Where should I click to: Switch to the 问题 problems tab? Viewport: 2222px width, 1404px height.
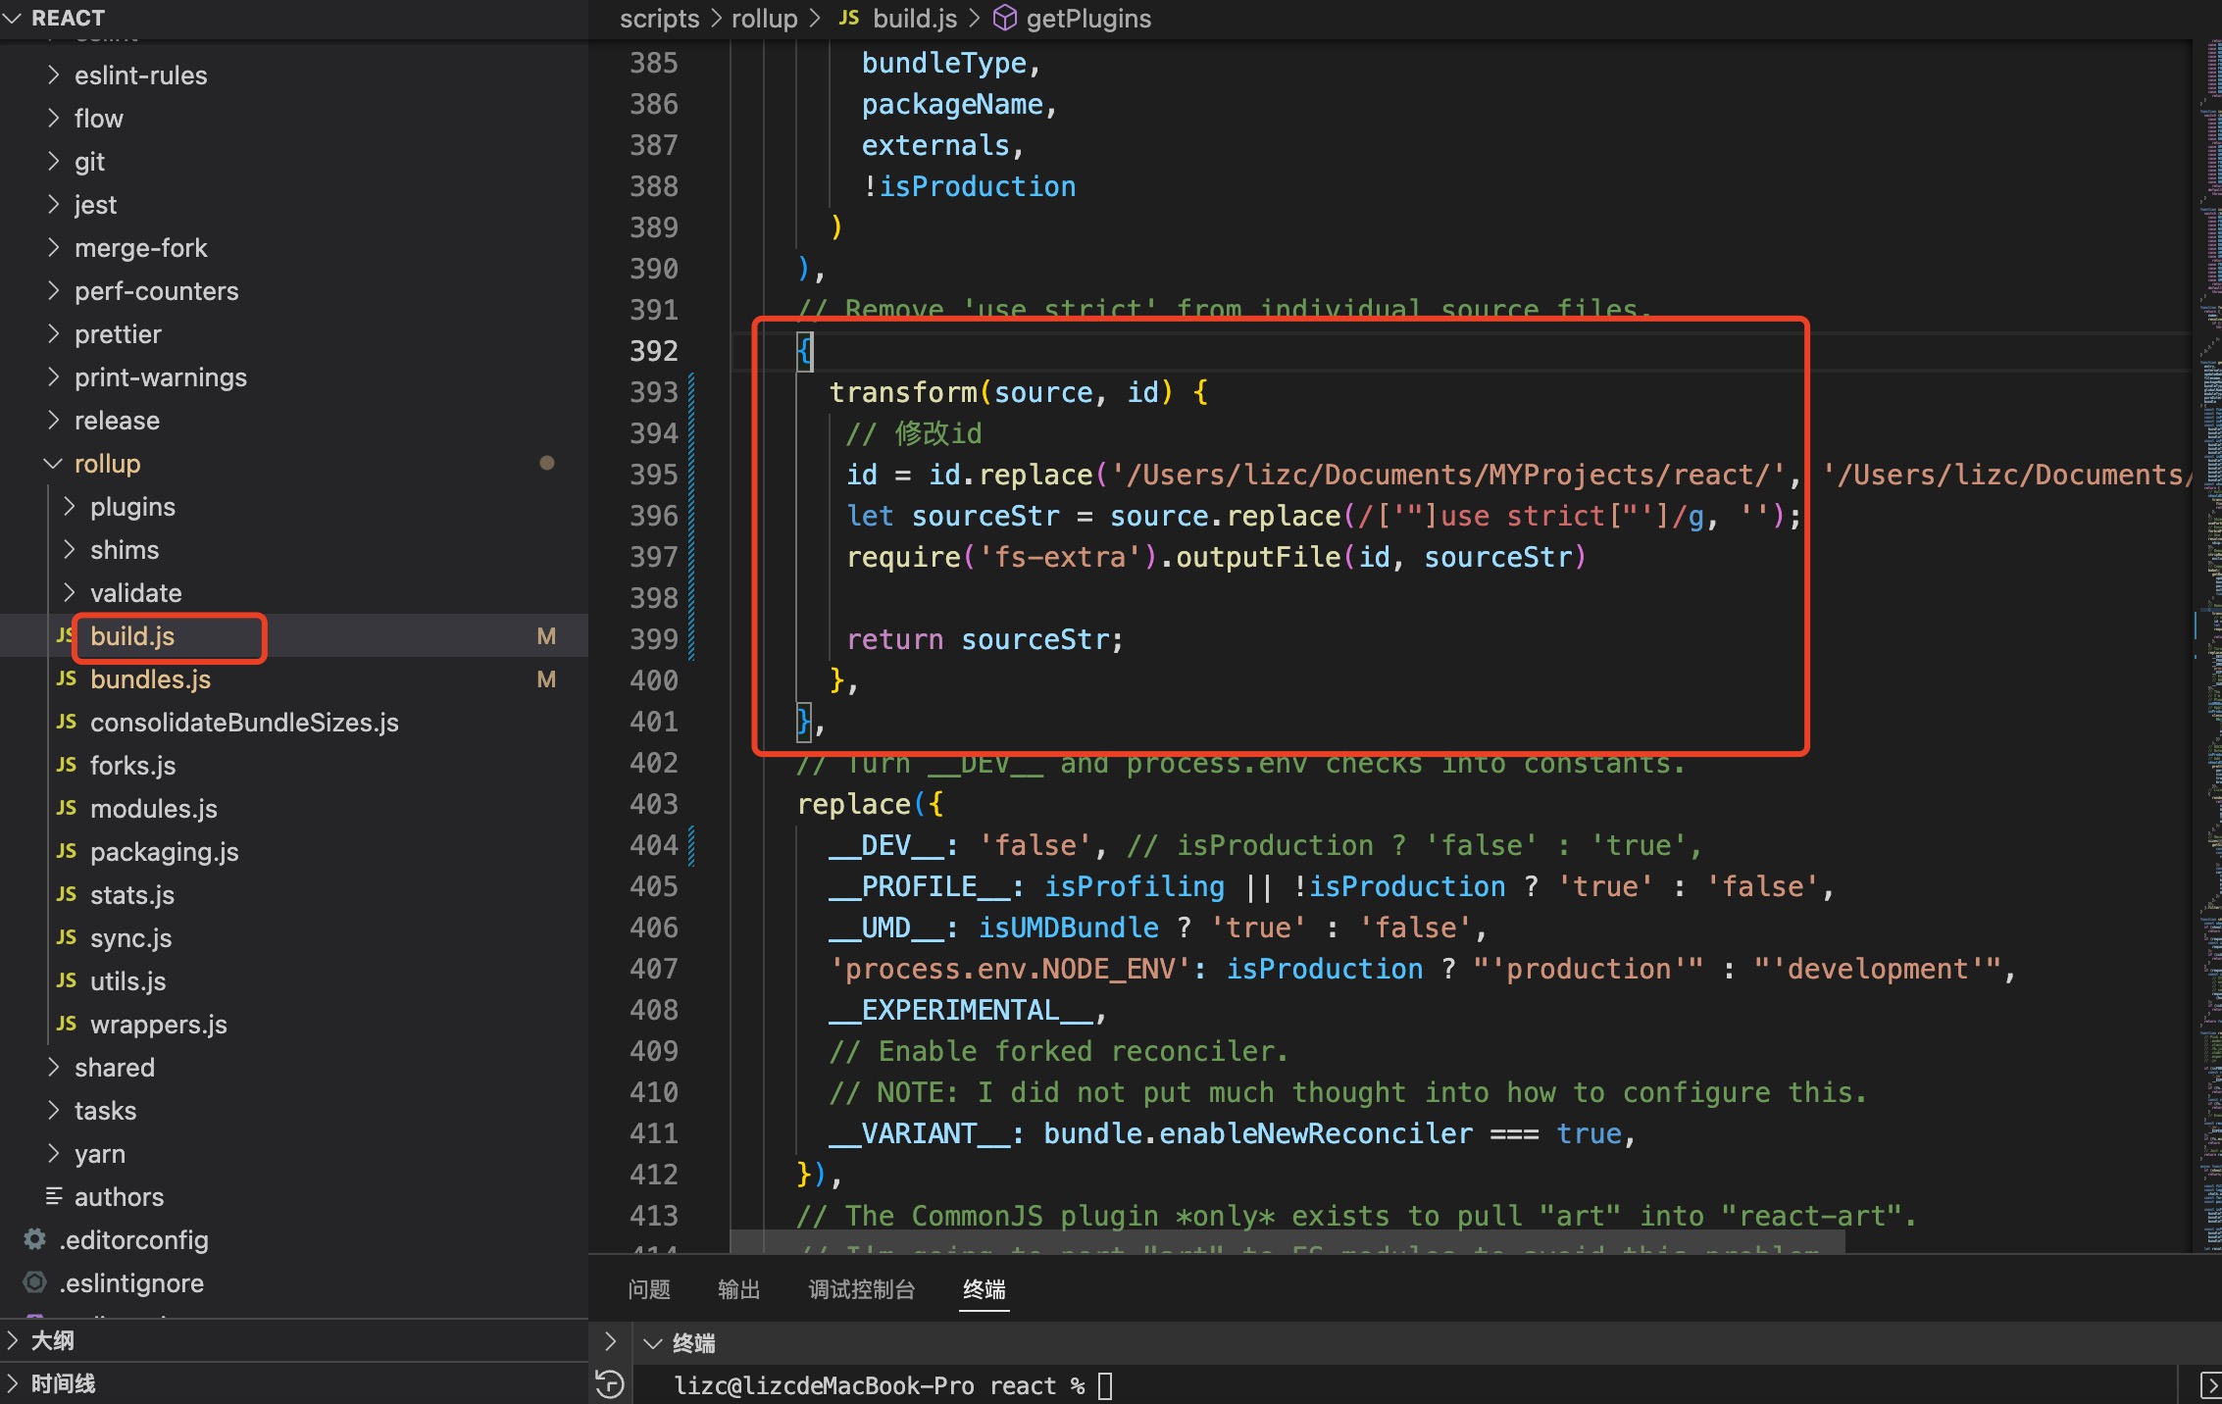(x=648, y=1288)
